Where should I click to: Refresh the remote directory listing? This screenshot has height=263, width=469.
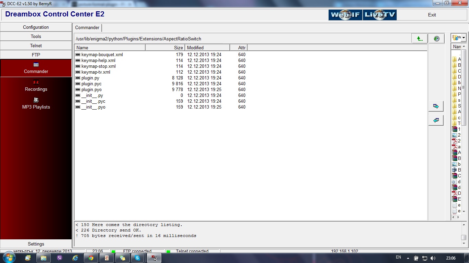pos(436,39)
